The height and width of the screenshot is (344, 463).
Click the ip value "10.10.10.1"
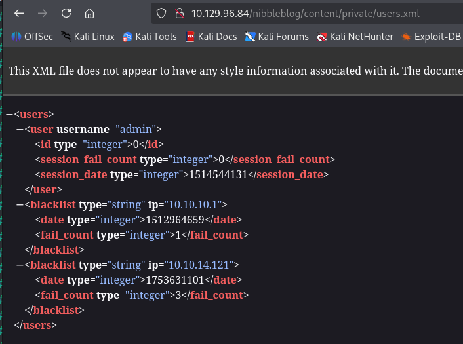click(193, 204)
